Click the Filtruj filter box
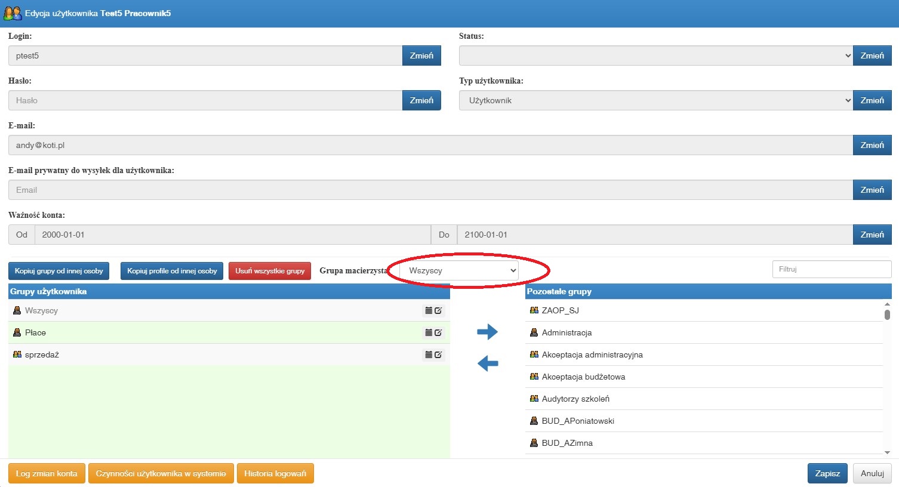The width and height of the screenshot is (899, 487). 832,269
